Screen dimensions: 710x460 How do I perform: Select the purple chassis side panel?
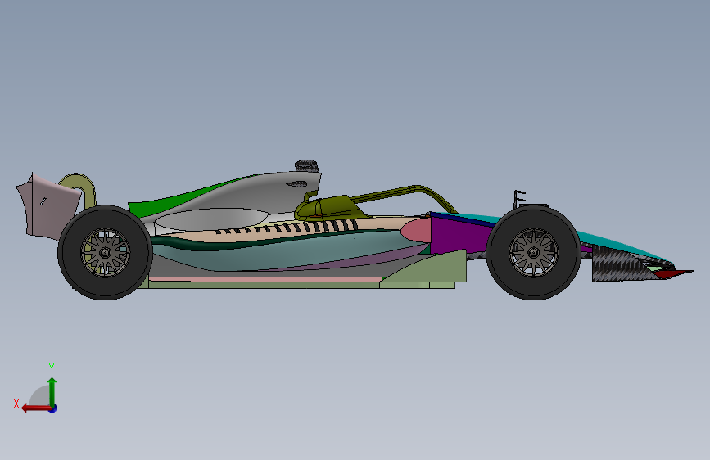pyautogui.click(x=457, y=235)
